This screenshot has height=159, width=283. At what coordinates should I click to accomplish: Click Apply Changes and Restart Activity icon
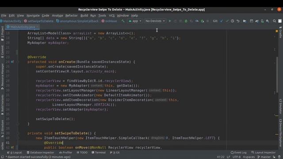point(175,21)
